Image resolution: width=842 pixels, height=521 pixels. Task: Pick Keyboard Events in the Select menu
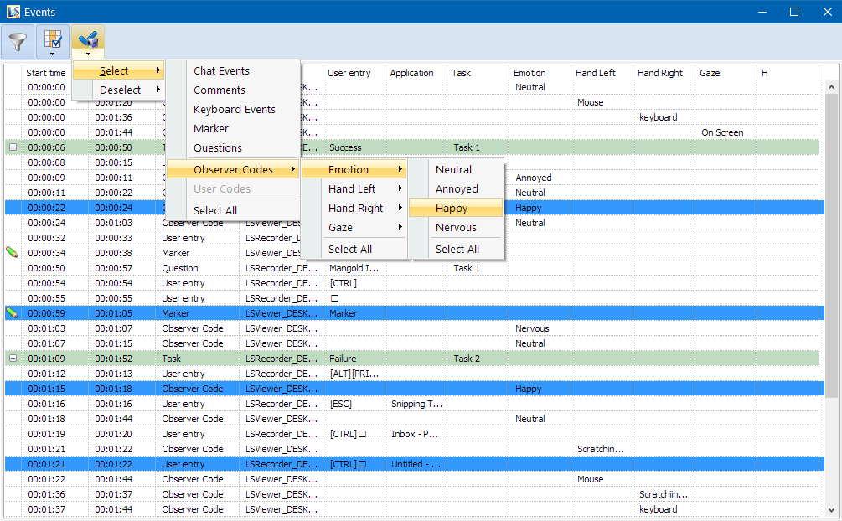pos(234,110)
